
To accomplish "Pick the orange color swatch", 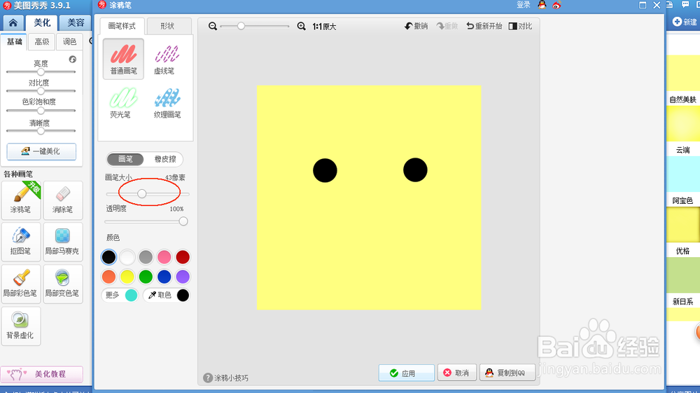I will (108, 277).
